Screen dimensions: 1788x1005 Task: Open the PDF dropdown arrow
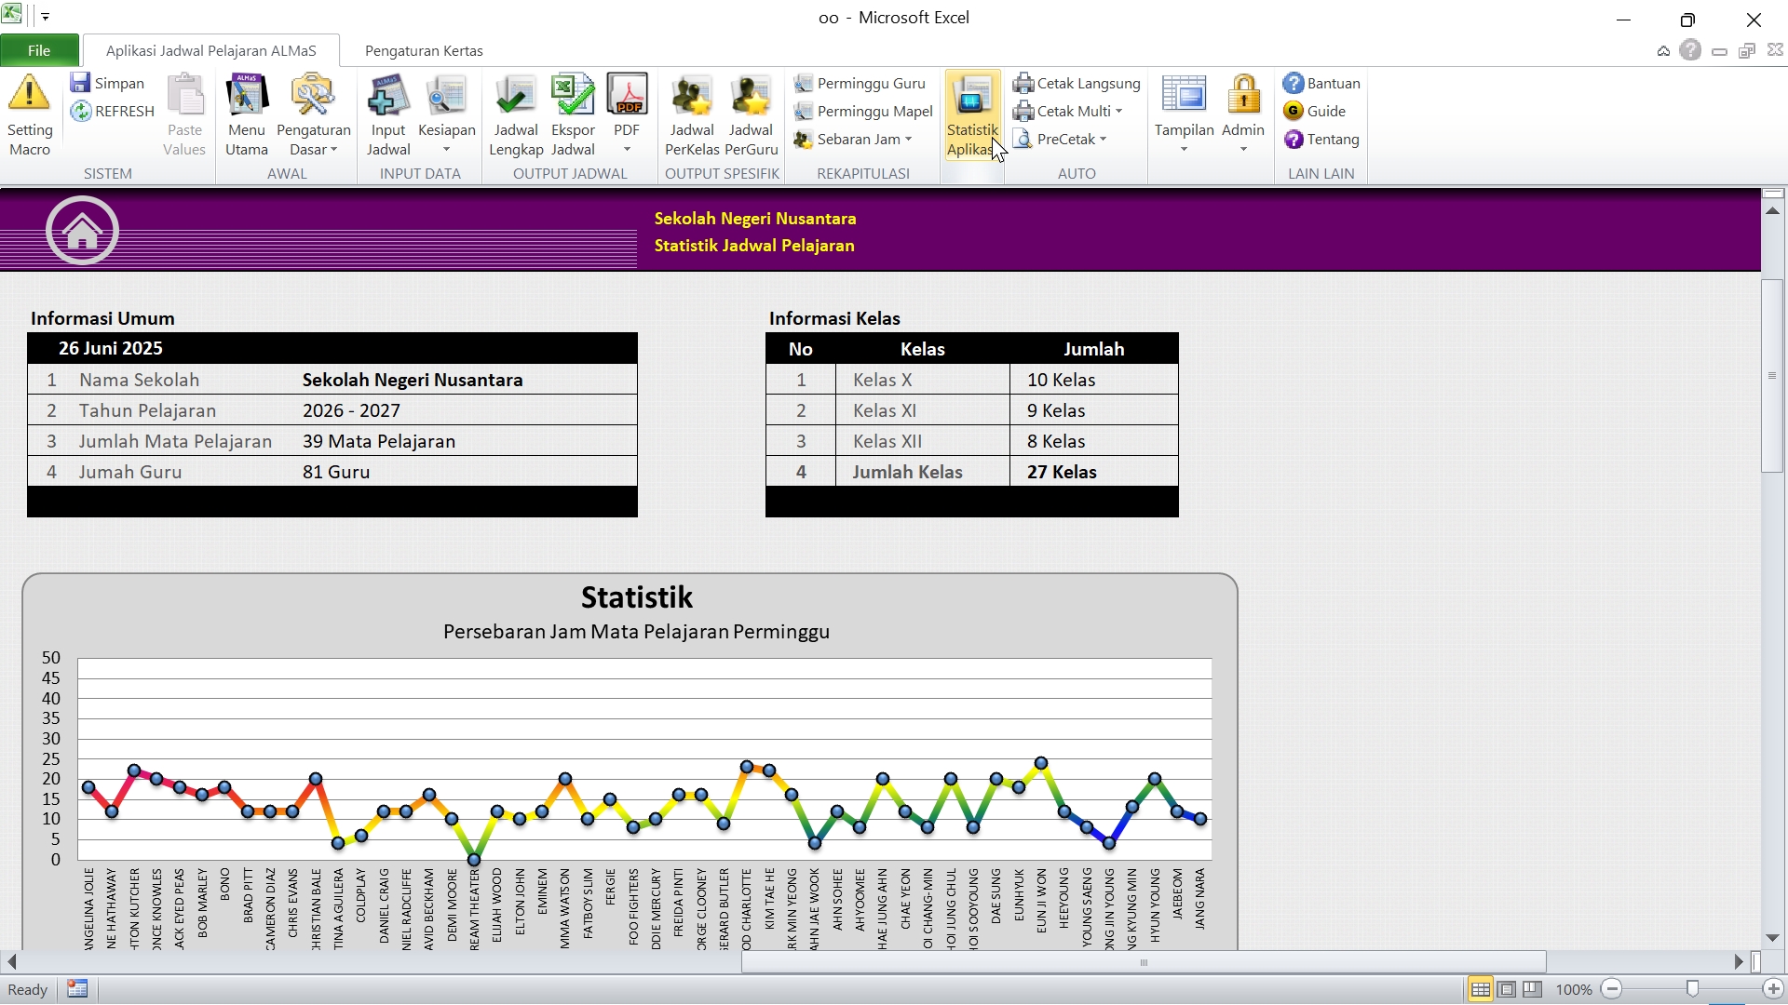tap(627, 150)
